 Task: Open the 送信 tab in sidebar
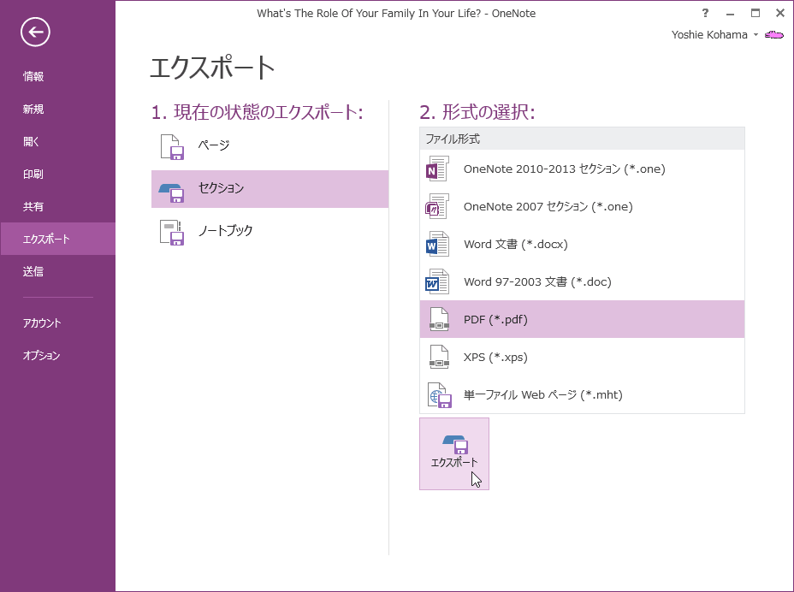57,271
